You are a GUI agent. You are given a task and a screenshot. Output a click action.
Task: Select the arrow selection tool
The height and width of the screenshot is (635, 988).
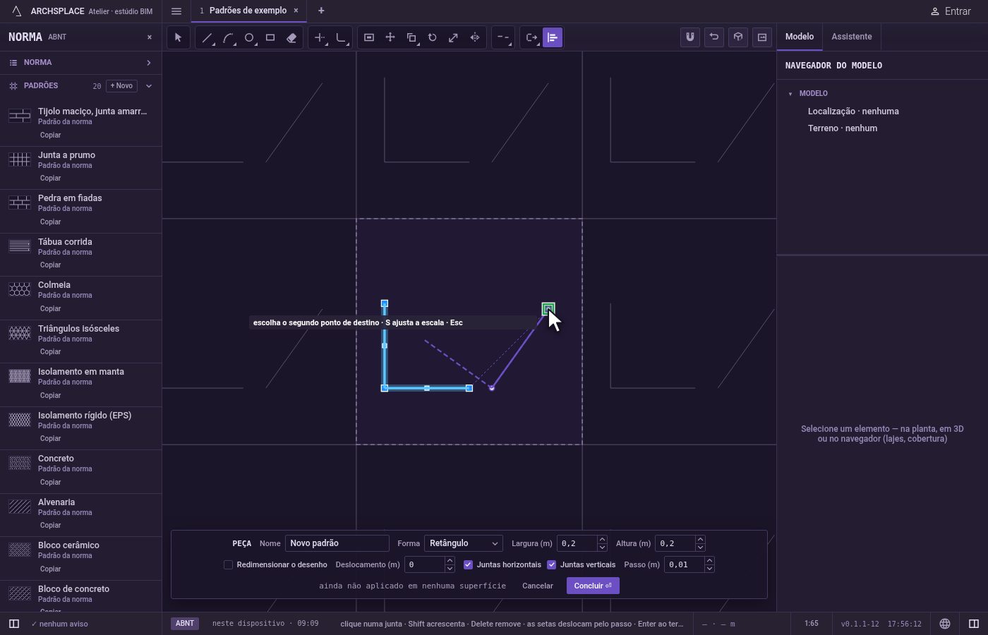coord(178,37)
